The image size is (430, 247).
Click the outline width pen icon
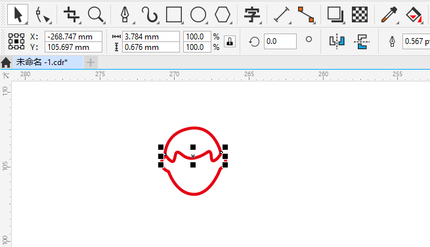coord(392,42)
